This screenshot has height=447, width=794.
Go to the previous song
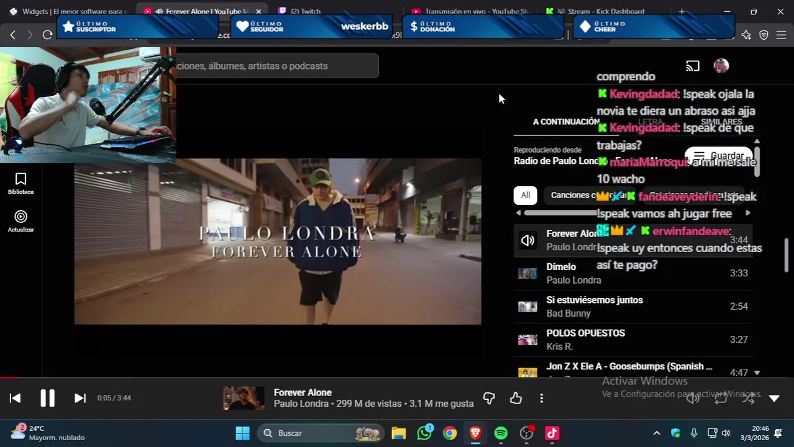coord(15,398)
